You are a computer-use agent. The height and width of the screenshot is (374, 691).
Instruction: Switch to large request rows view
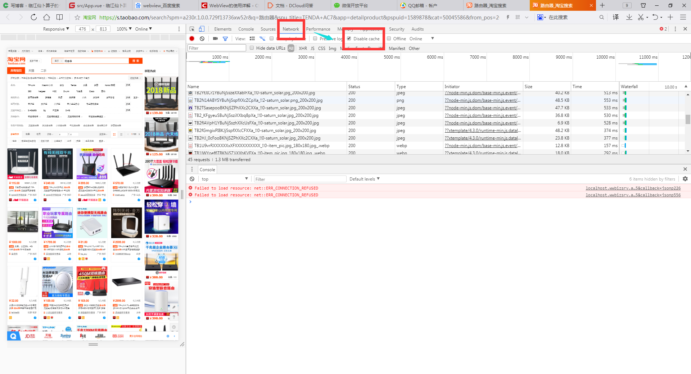[x=252, y=38]
